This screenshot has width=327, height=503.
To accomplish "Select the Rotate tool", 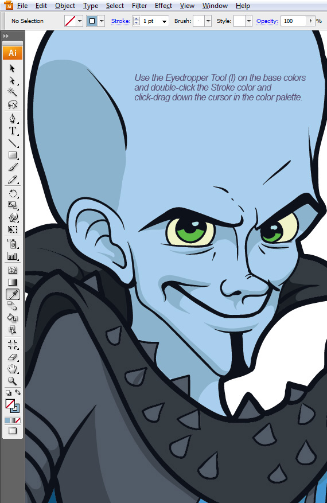I will point(12,193).
